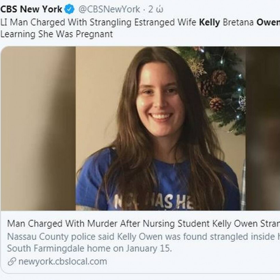Click the "South Farmingdale home on January 15." line
This screenshot has height=280, width=280.
point(89,248)
